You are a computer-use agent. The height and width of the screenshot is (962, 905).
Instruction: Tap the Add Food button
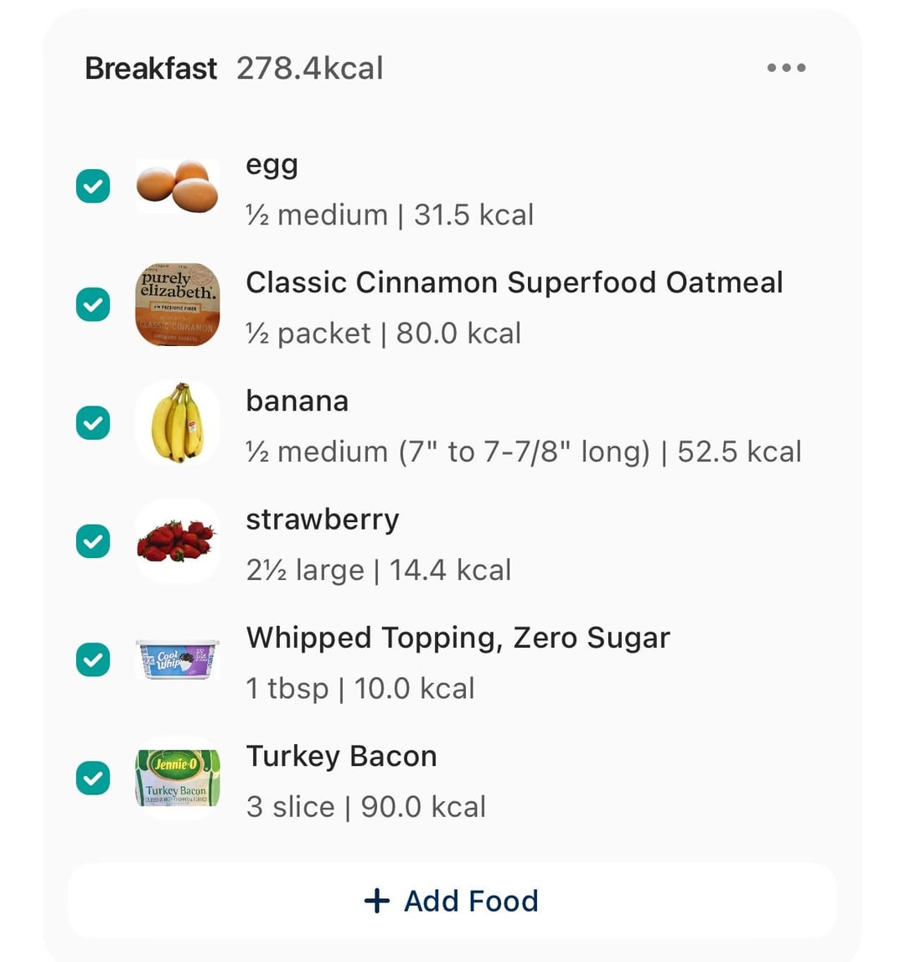452,901
